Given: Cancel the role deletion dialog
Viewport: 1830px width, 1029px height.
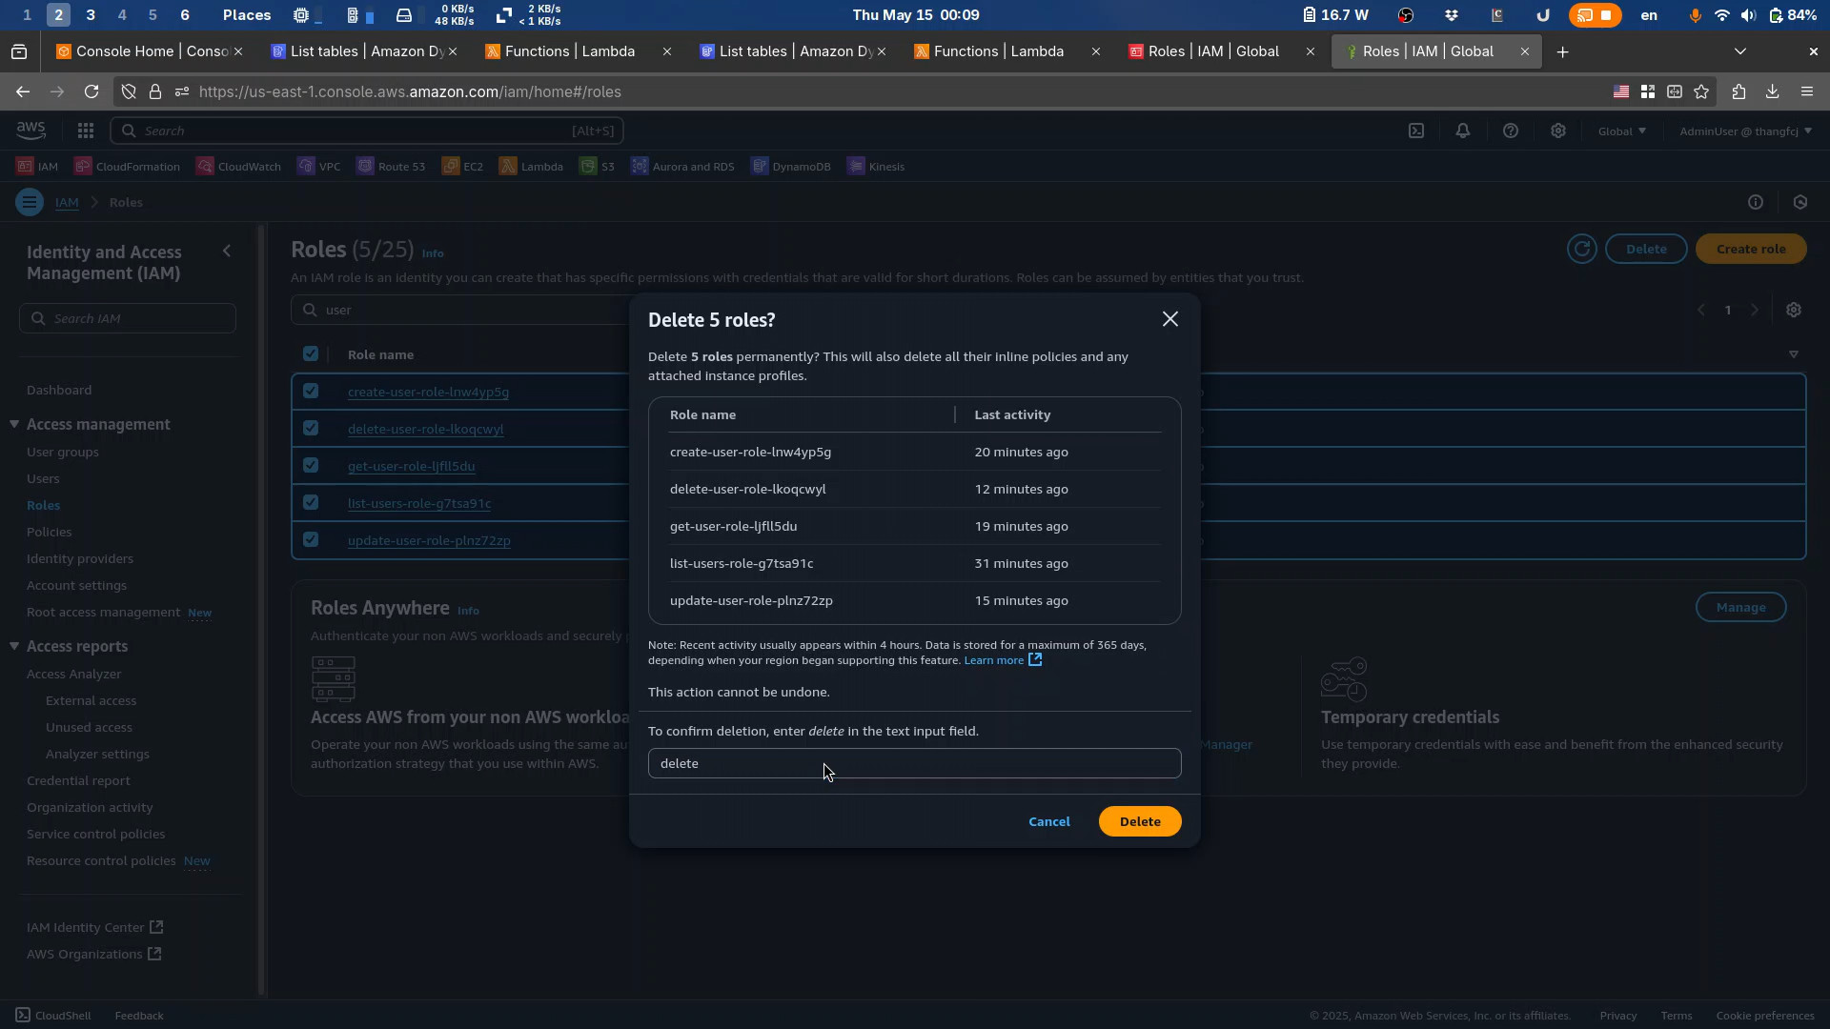Looking at the screenshot, I should [1049, 821].
